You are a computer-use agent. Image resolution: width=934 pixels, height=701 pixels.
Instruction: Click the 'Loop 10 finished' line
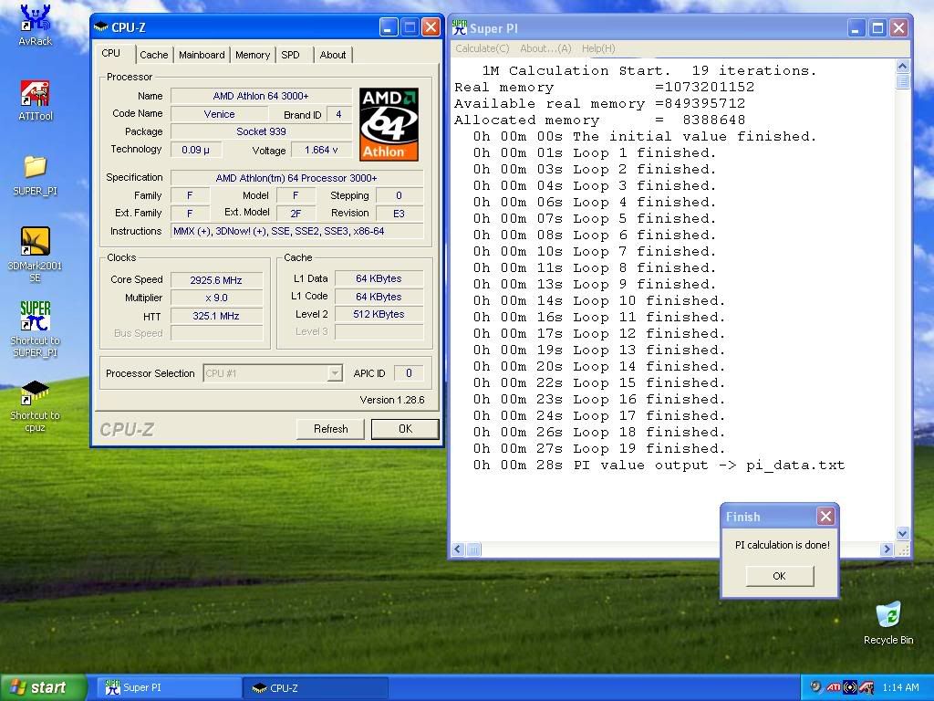tap(599, 301)
